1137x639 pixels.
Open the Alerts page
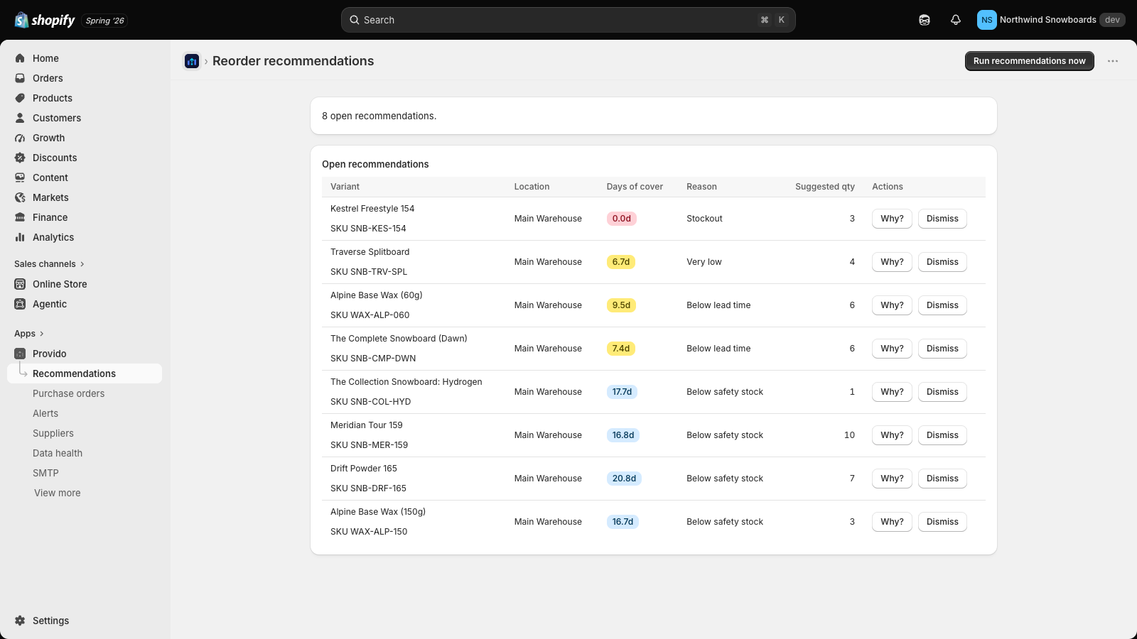point(45,413)
